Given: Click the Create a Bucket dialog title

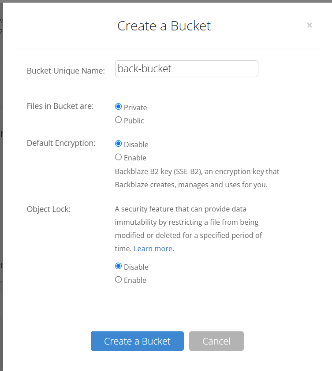Looking at the screenshot, I should pyautogui.click(x=164, y=26).
